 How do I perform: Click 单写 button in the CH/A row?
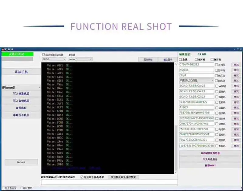point(236,76)
